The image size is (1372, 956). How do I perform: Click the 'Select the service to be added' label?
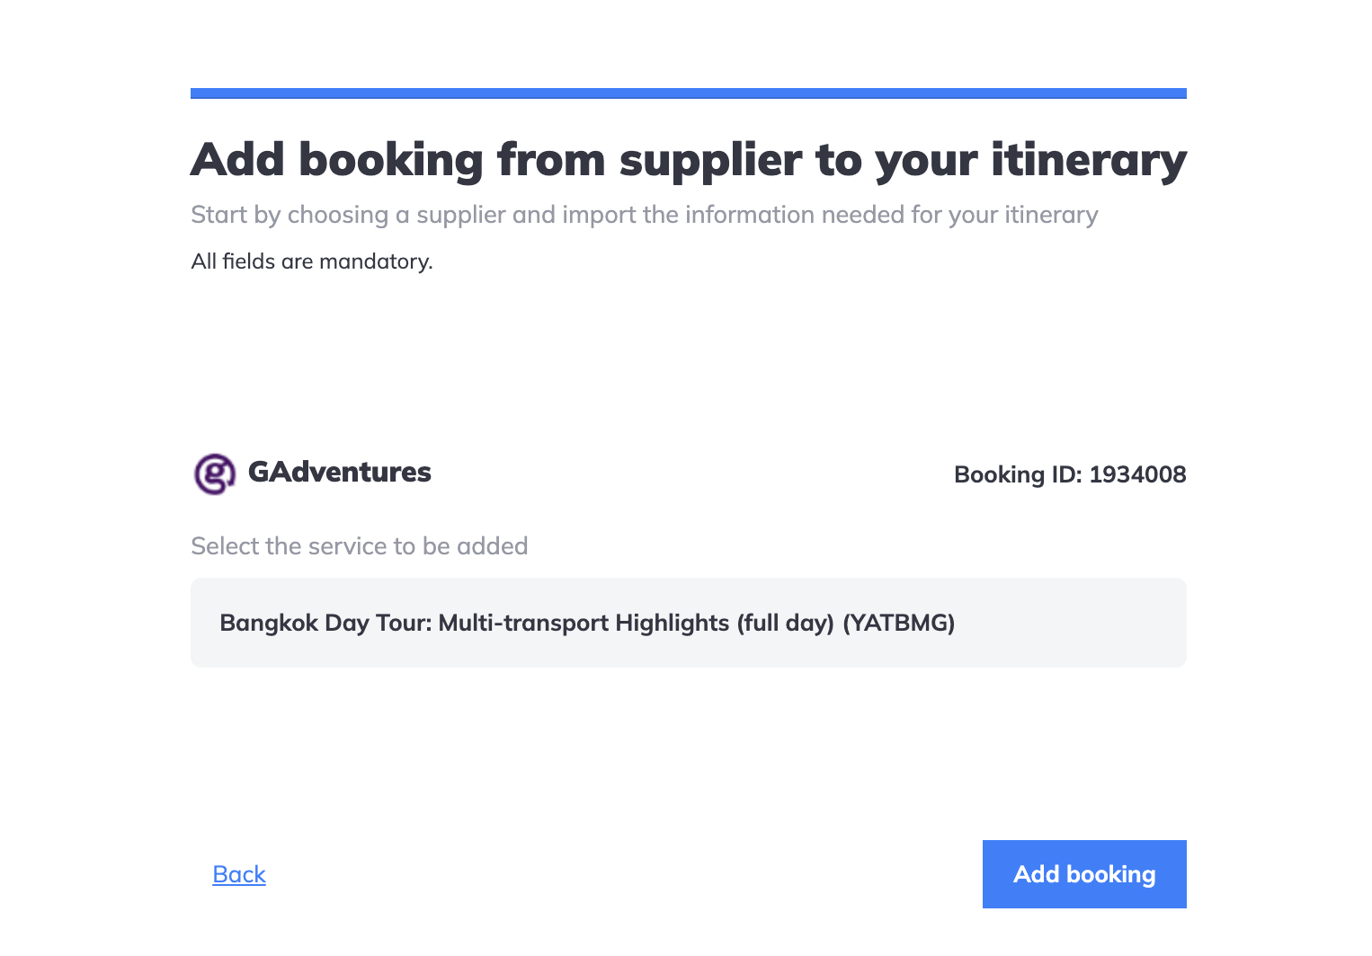point(360,546)
